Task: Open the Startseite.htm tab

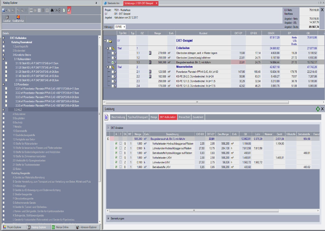Action: (114, 3)
